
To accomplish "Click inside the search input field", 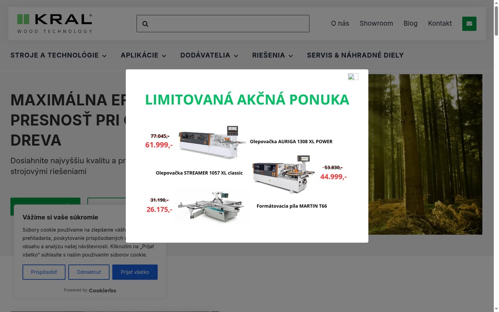I will [x=223, y=24].
